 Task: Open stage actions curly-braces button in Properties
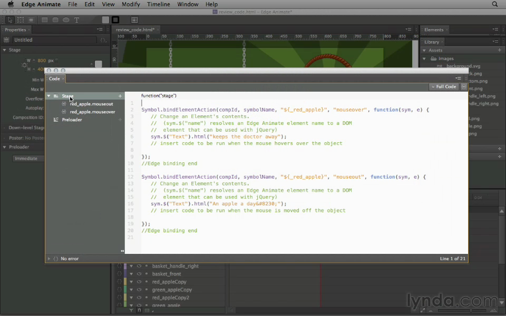click(103, 40)
